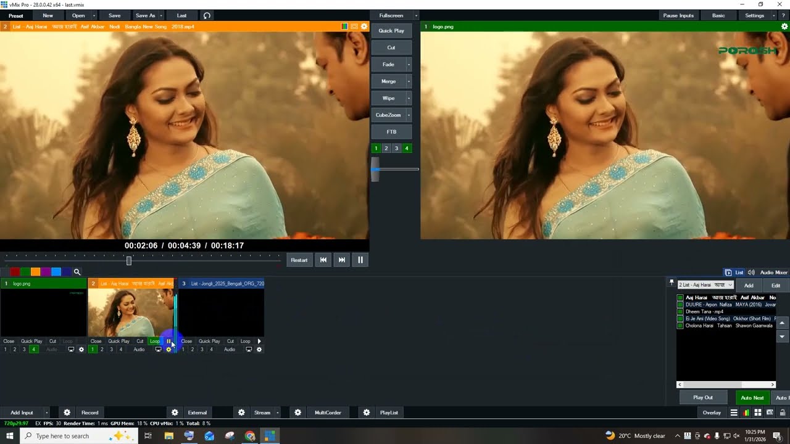Click New in the top bar
This screenshot has width=790, height=444.
tap(48, 15)
